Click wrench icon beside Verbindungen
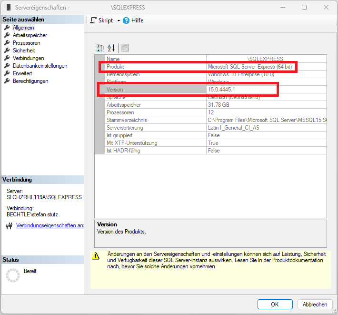 coord(7,58)
